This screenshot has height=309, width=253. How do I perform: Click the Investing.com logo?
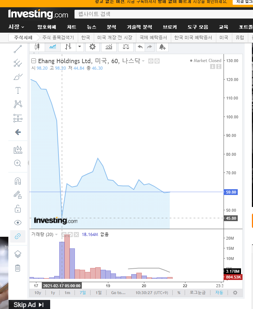coord(38,14)
